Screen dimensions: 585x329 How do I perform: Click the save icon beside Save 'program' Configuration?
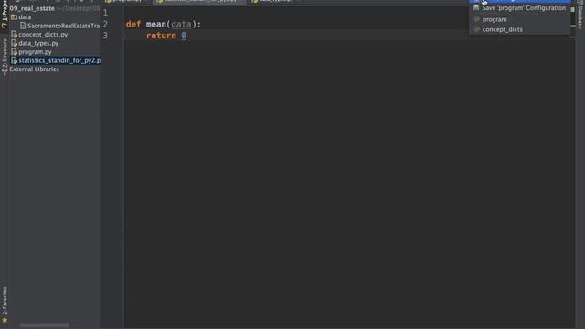click(x=476, y=8)
